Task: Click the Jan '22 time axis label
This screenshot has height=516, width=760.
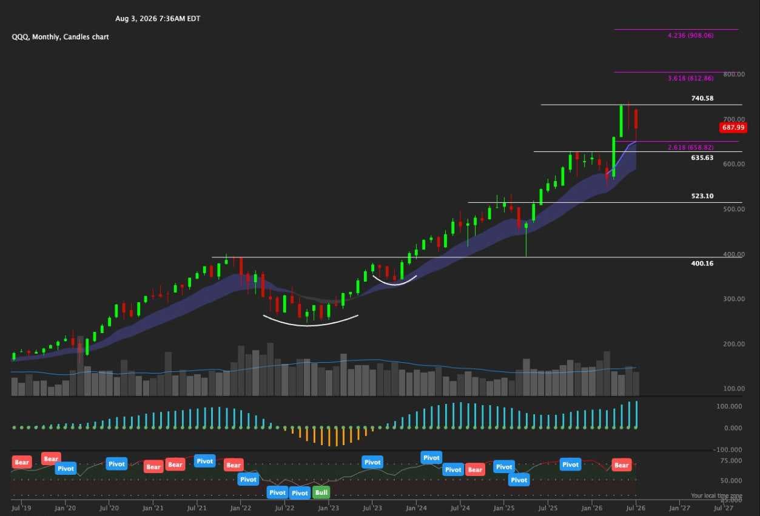Action: pyautogui.click(x=241, y=509)
